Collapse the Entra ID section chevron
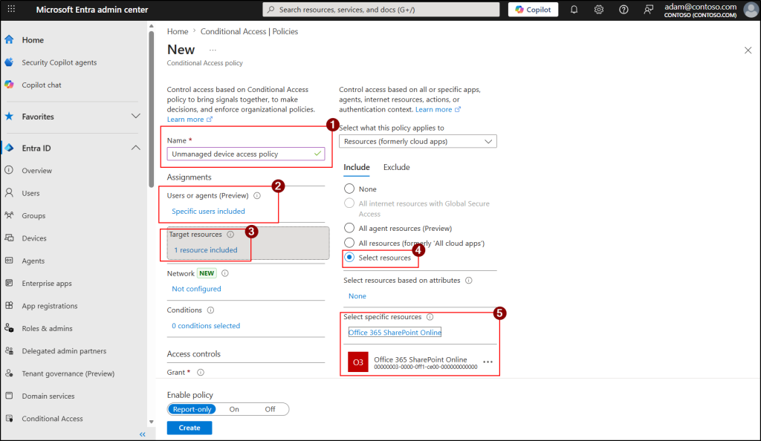 (x=136, y=148)
